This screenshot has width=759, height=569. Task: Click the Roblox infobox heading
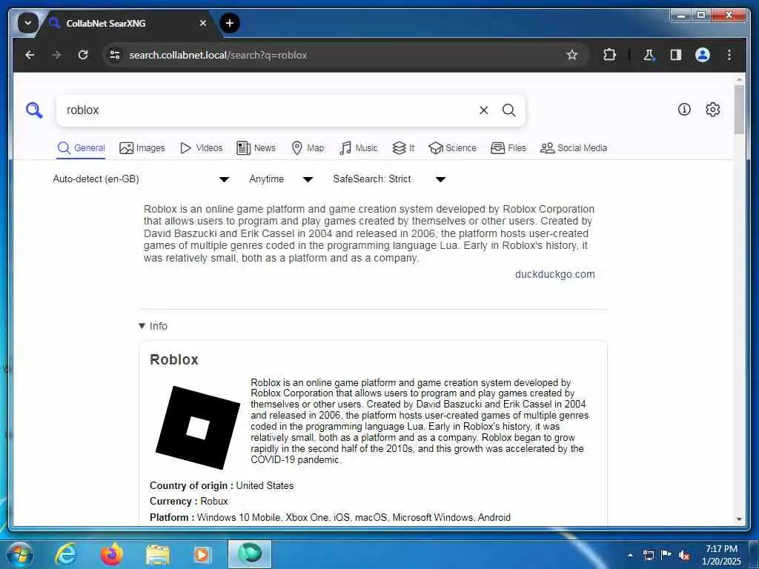[x=173, y=359]
